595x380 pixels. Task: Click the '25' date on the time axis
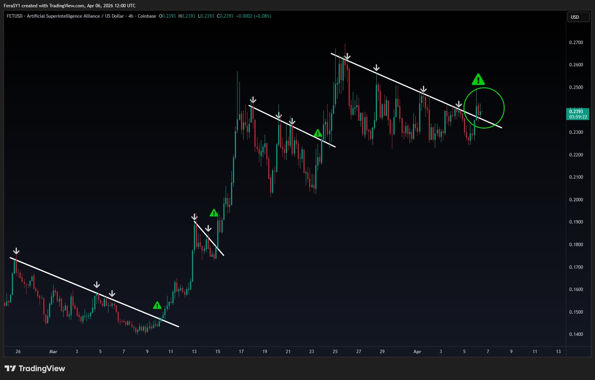pyautogui.click(x=335, y=352)
